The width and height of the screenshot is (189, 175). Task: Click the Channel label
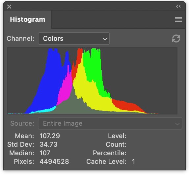(x=20, y=38)
